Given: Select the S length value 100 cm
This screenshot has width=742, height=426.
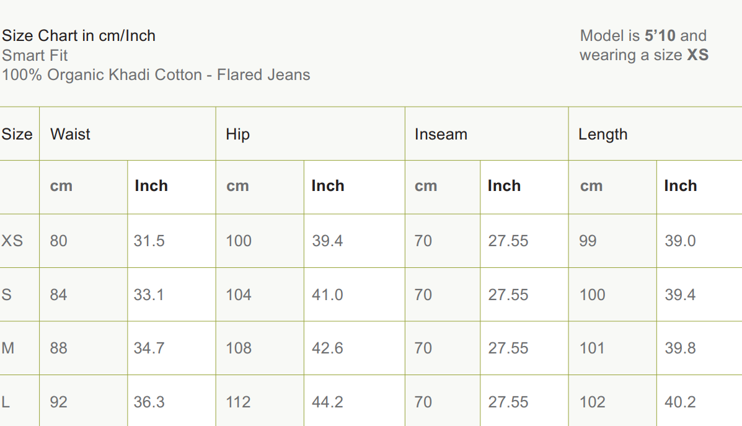Looking at the screenshot, I should [x=592, y=295].
